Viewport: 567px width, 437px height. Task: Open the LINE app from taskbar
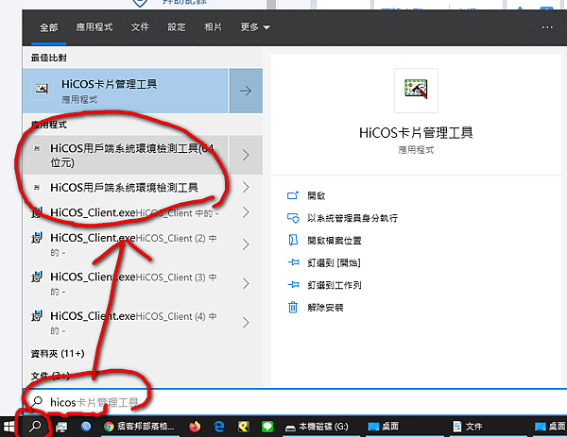[x=267, y=427]
